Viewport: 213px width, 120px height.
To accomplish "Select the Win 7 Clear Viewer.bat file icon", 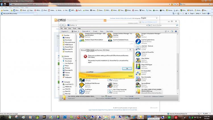I will pos(110,91).
